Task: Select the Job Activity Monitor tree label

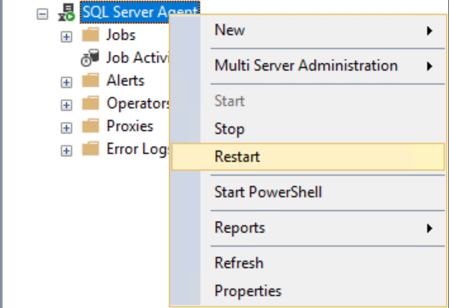Action: coord(137,58)
